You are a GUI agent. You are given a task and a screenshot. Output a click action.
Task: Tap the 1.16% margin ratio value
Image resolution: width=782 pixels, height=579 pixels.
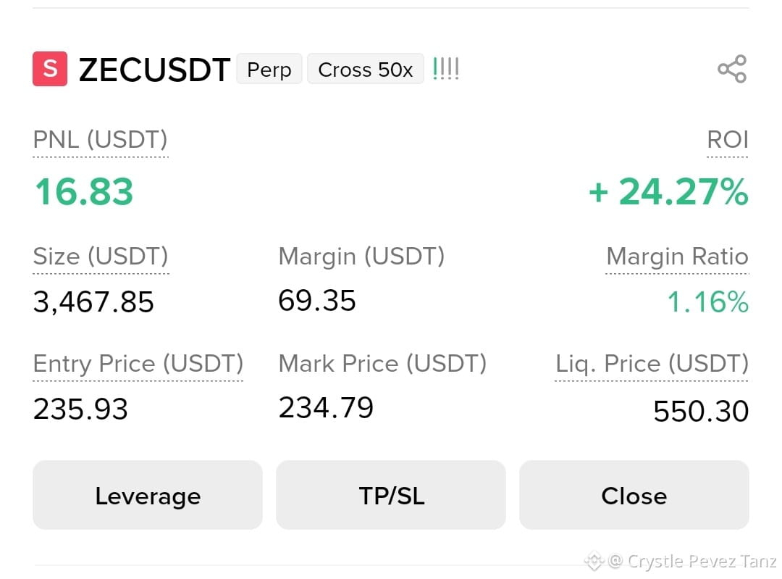pyautogui.click(x=707, y=302)
